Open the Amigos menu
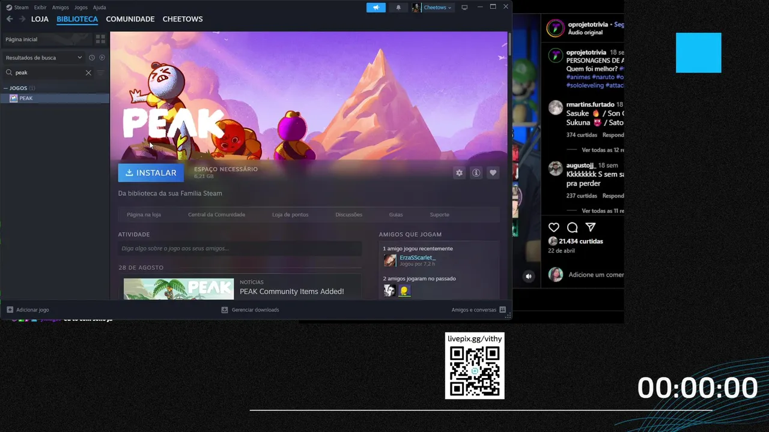Screen dimensions: 769x432 (x=61, y=7)
